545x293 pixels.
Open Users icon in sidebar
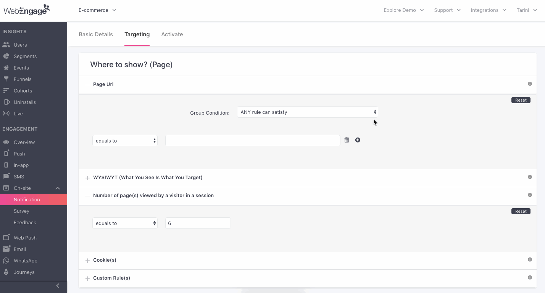pyautogui.click(x=6, y=45)
